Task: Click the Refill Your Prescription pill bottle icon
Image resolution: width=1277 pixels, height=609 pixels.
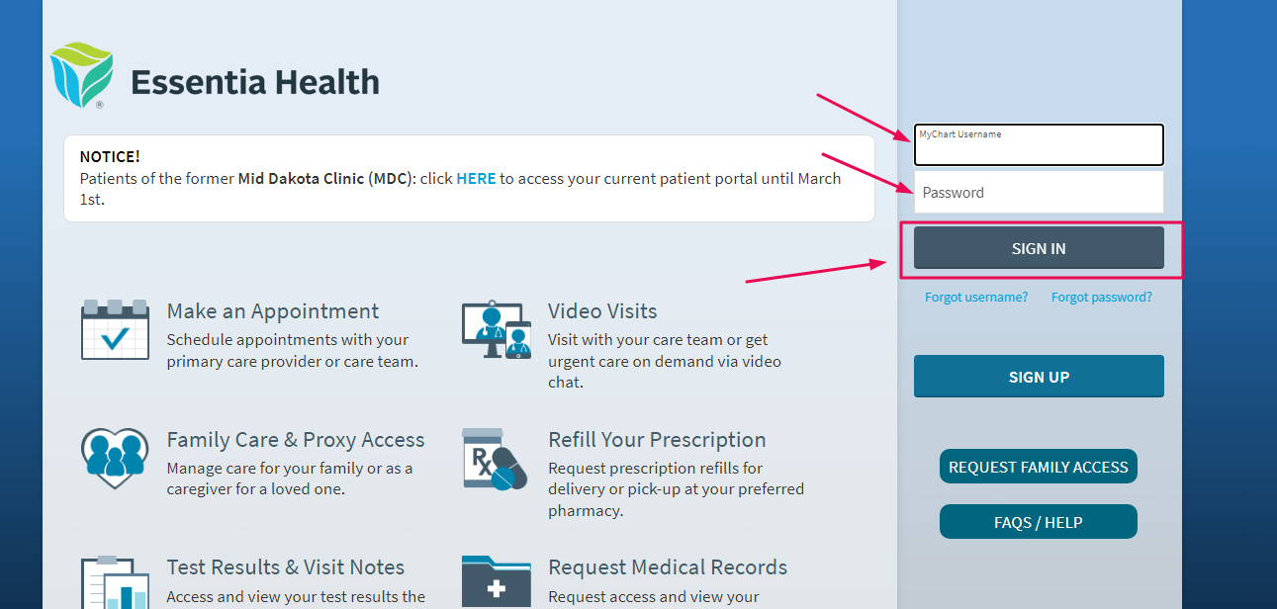Action: click(496, 459)
